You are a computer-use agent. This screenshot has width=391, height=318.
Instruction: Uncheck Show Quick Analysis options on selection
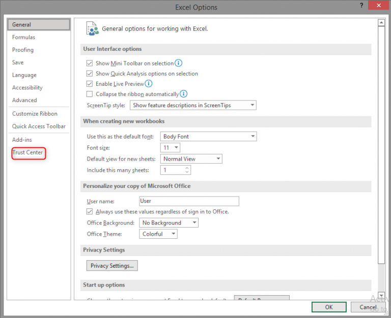90,74
